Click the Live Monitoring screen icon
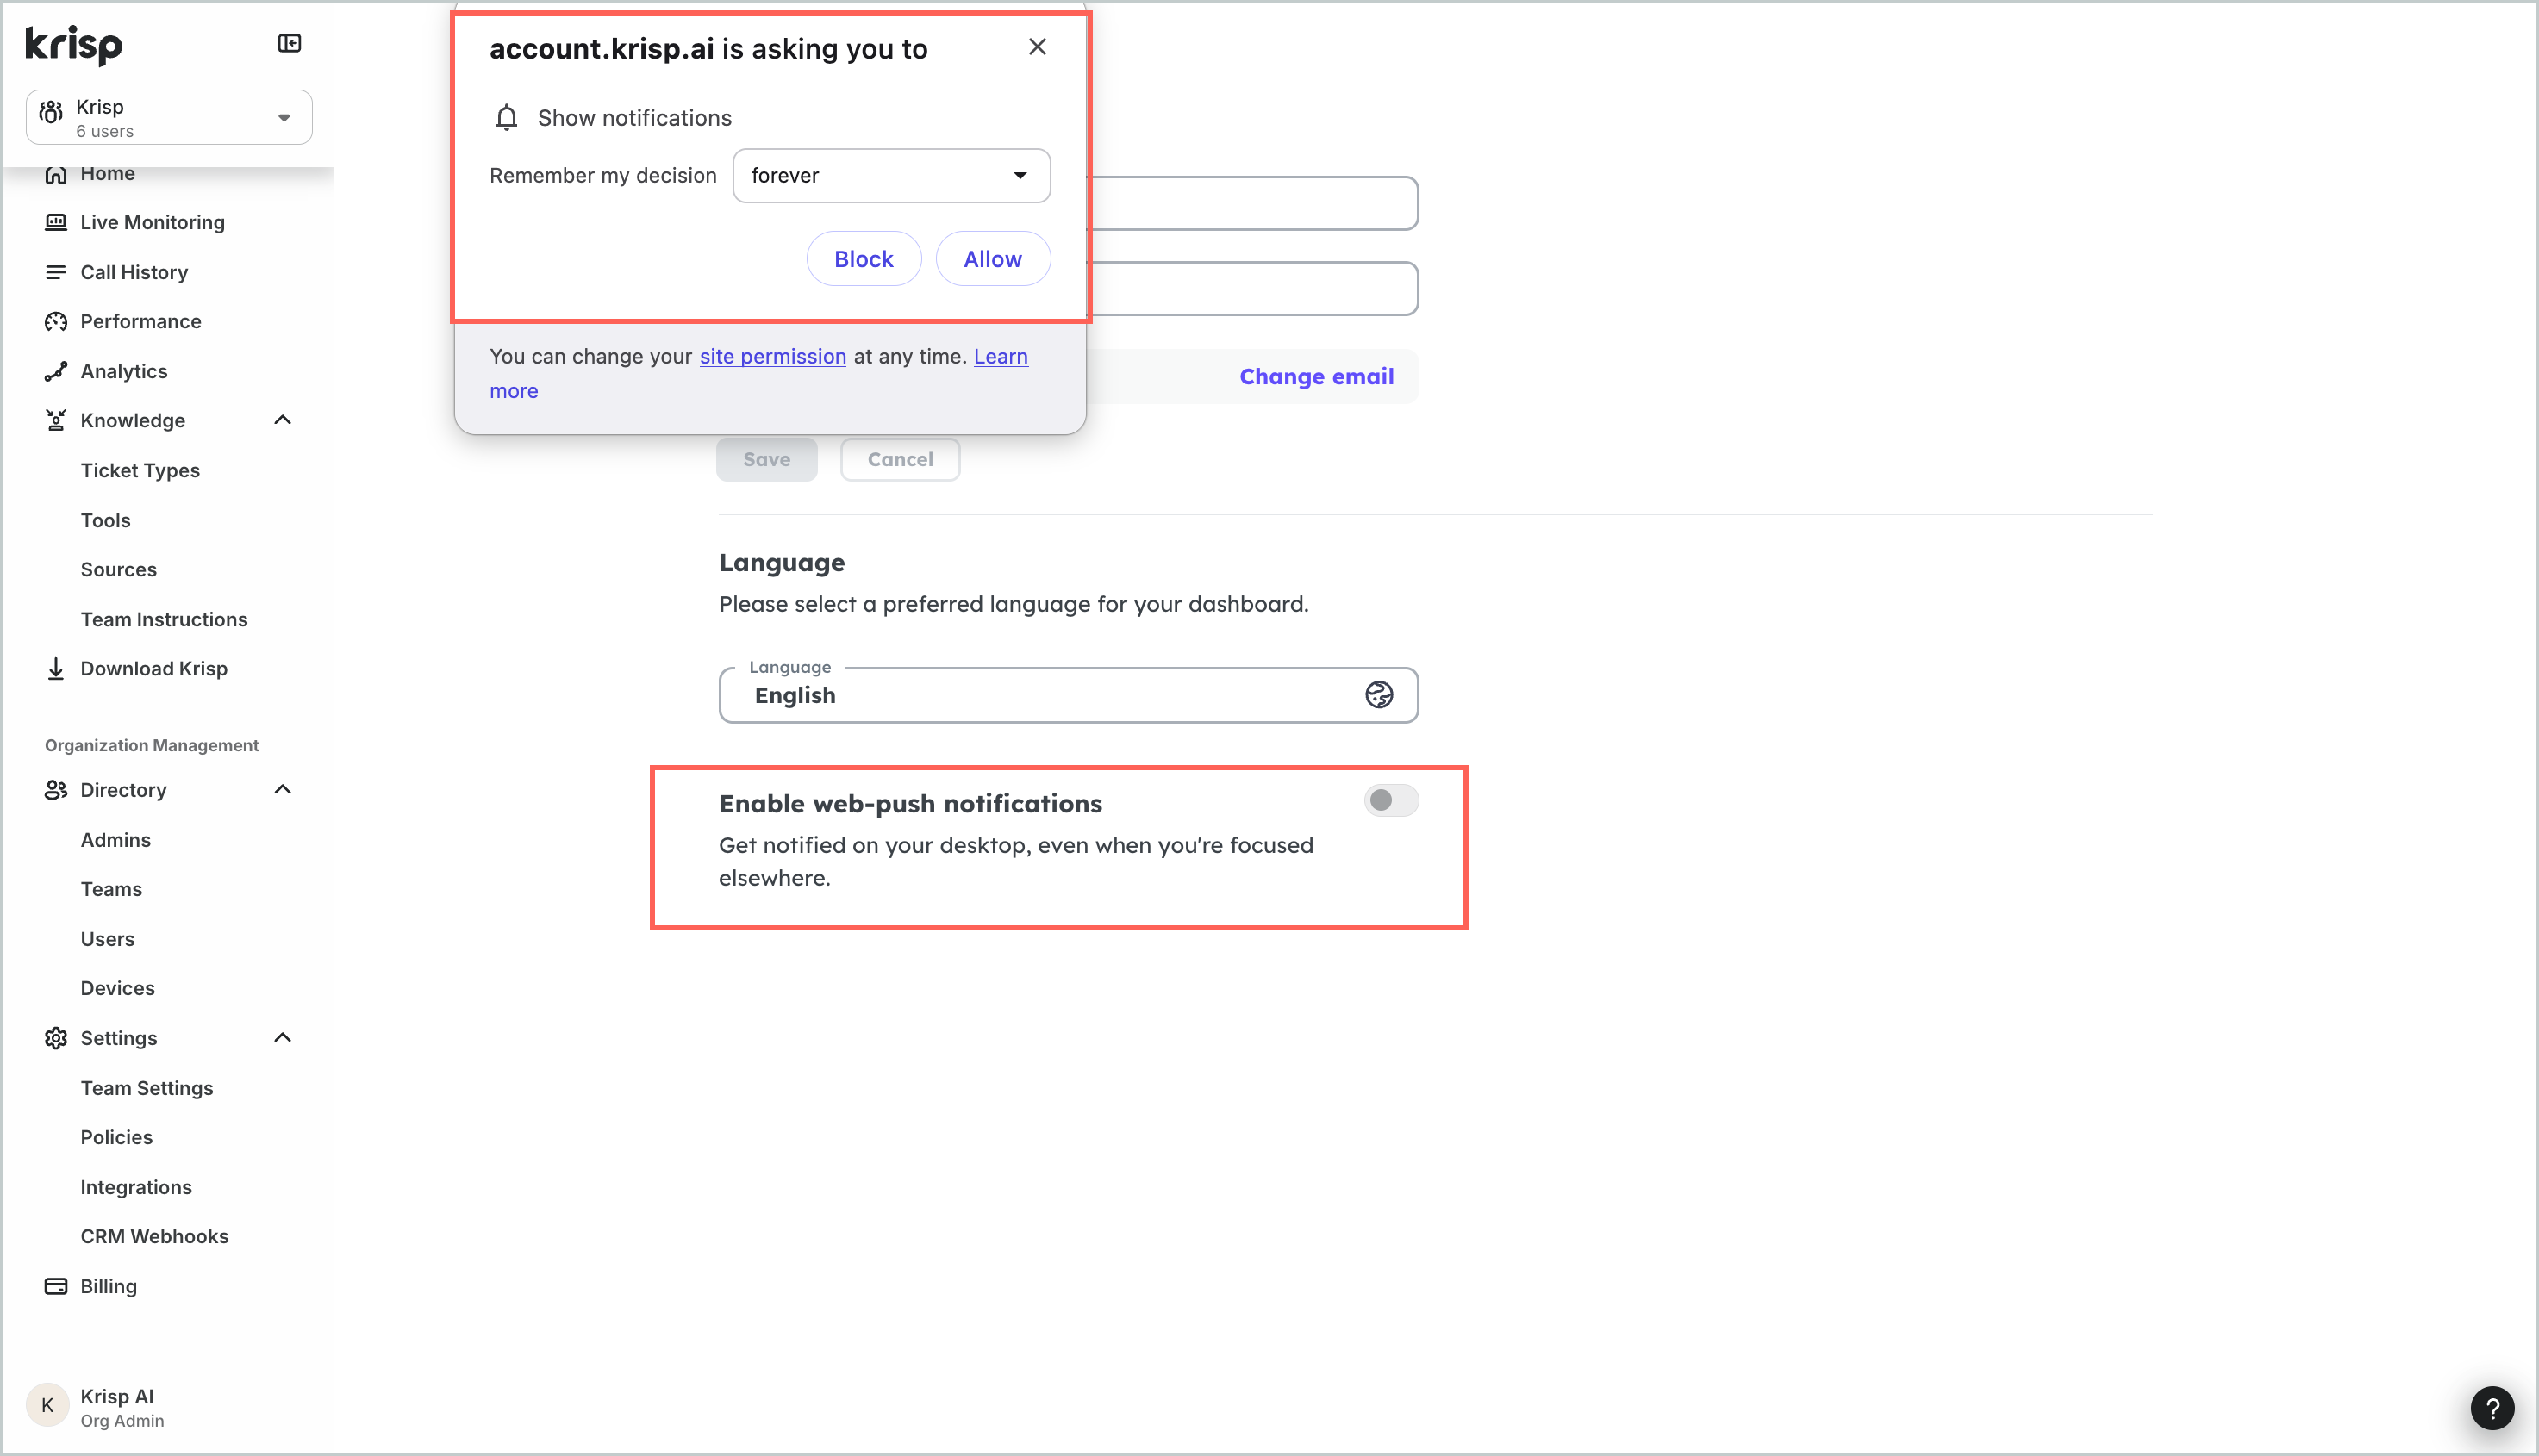The image size is (2539, 1456). 56,222
